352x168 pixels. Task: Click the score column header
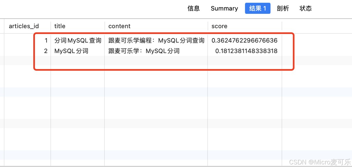point(219,26)
